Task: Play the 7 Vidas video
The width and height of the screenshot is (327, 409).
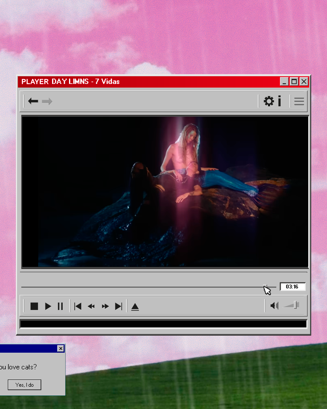Action: point(48,306)
